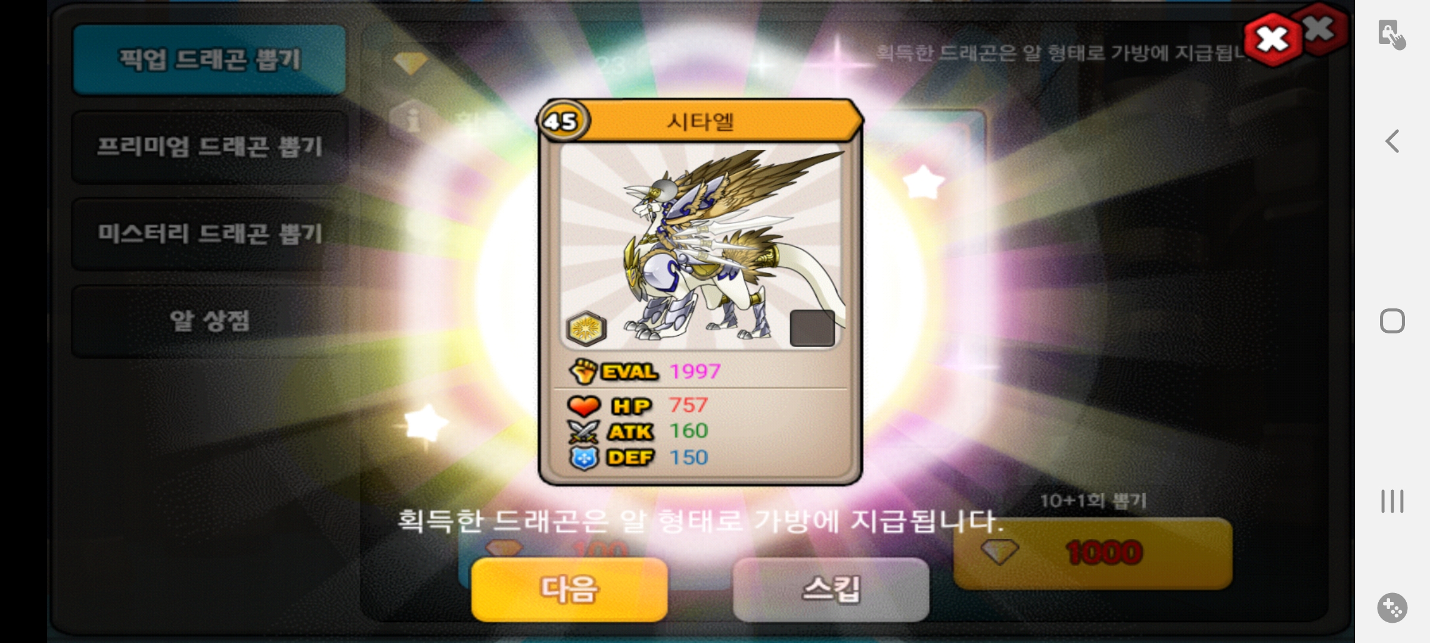Open the 알 상점 tab

coord(209,321)
